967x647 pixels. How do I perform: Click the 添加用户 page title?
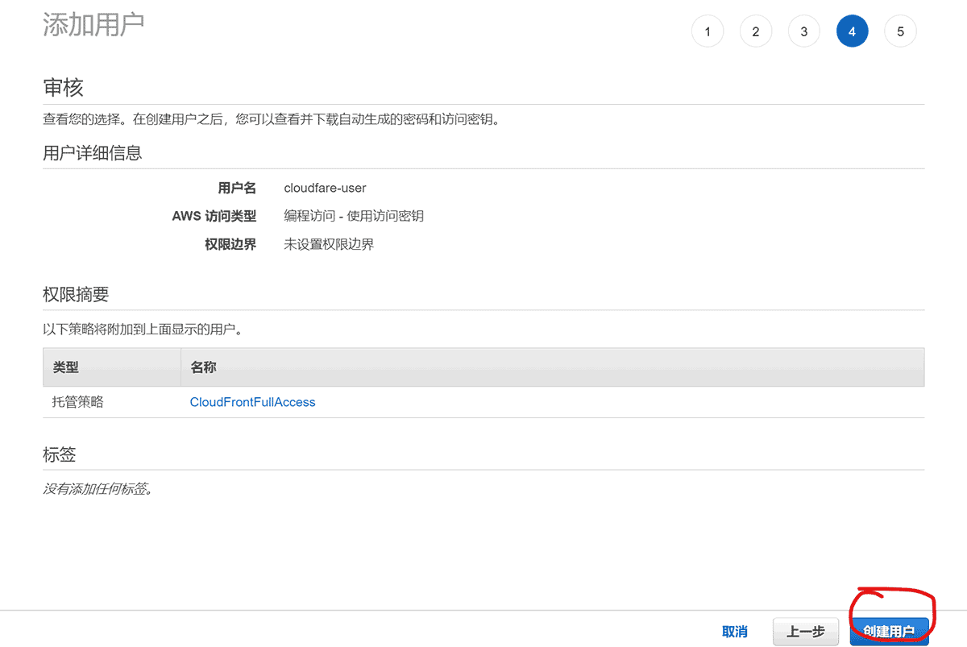(94, 24)
